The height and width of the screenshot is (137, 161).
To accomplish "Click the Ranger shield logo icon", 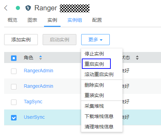I will tap(28, 8).
